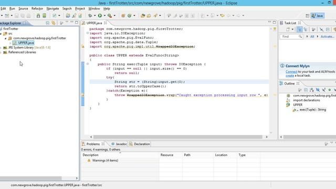The width and height of the screenshot is (336, 189).
Task: Click Open Type toolbar icon
Action: pos(143,15)
